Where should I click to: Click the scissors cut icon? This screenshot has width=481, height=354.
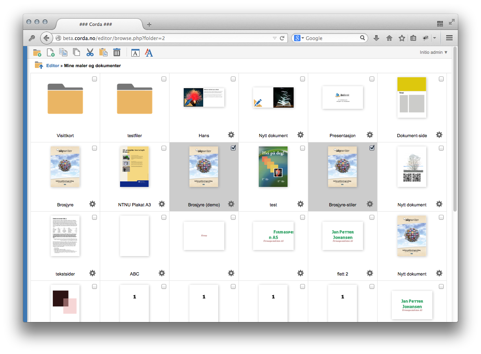pos(90,52)
